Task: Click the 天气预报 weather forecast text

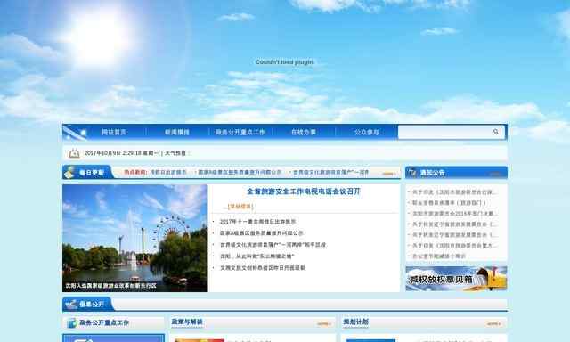Action: tap(175, 153)
